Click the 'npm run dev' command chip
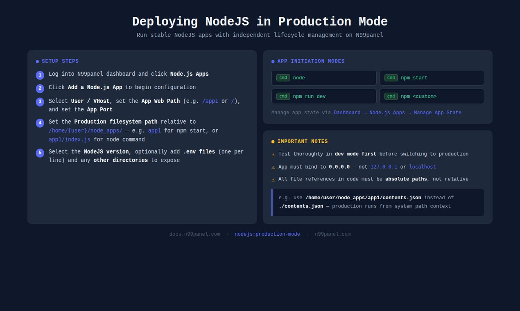520x311 pixels. [323, 97]
